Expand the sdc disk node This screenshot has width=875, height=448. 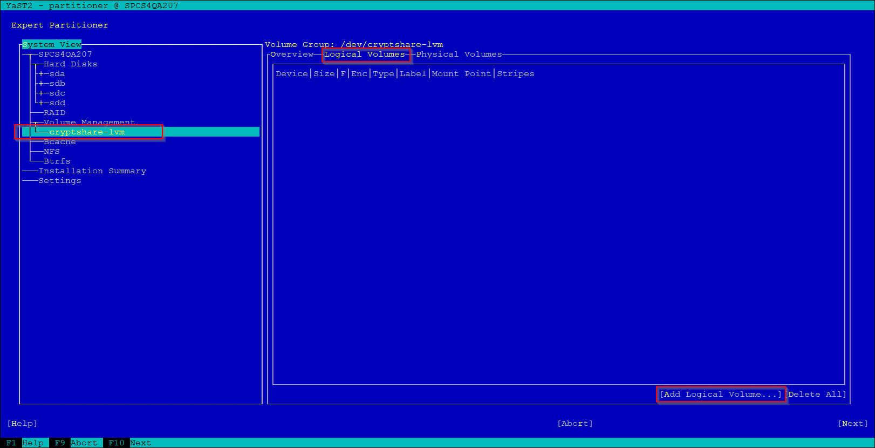(41, 93)
